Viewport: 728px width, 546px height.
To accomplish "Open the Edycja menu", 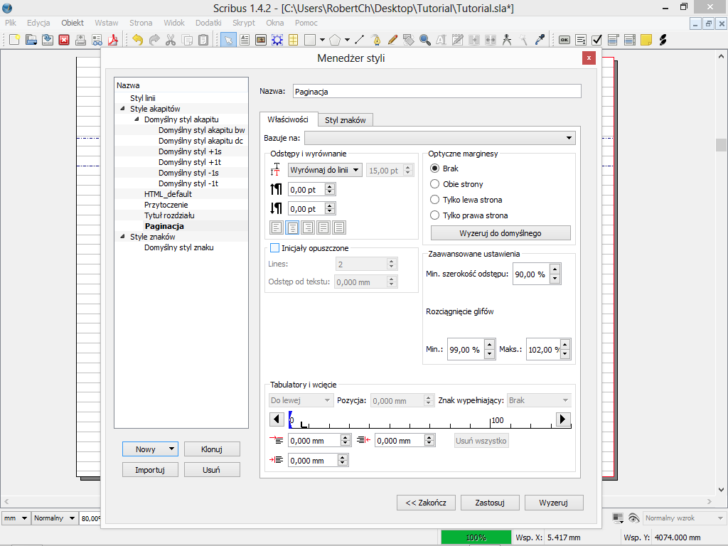I will [x=38, y=23].
